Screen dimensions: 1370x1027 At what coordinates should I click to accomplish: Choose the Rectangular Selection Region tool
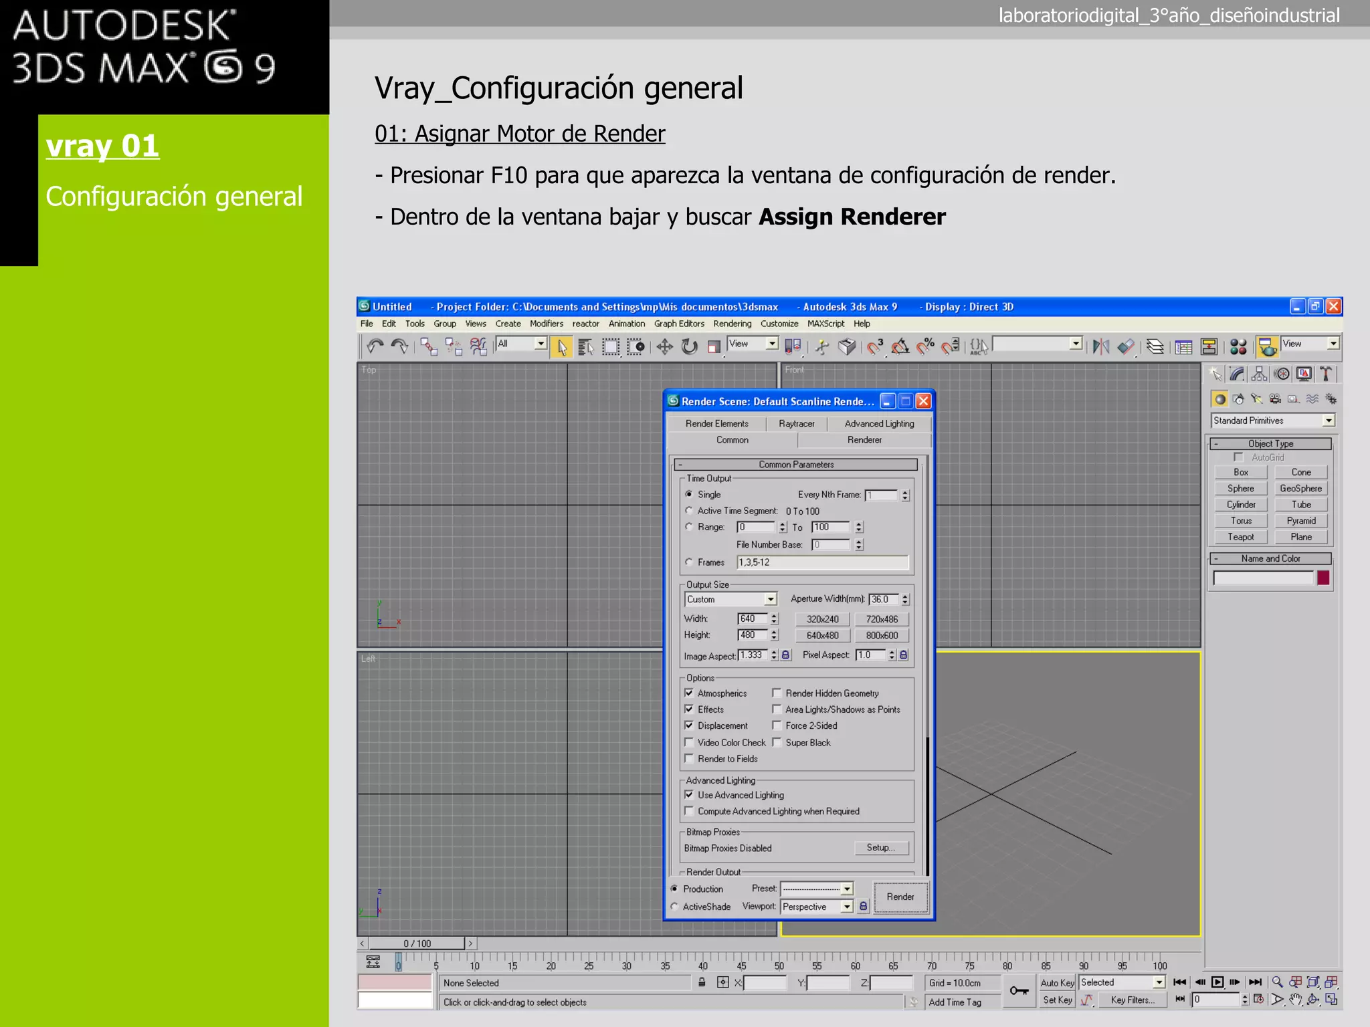coord(611,346)
